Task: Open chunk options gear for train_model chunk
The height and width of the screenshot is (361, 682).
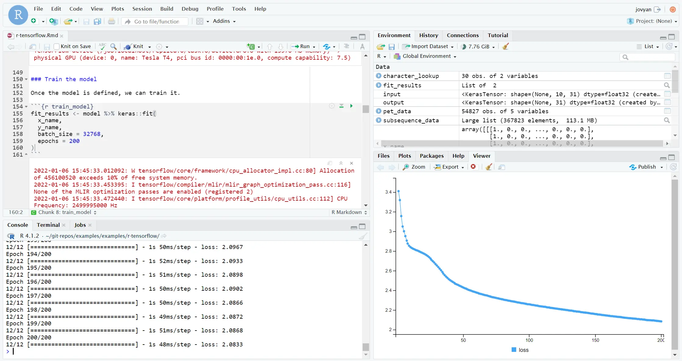Action: pos(332,106)
